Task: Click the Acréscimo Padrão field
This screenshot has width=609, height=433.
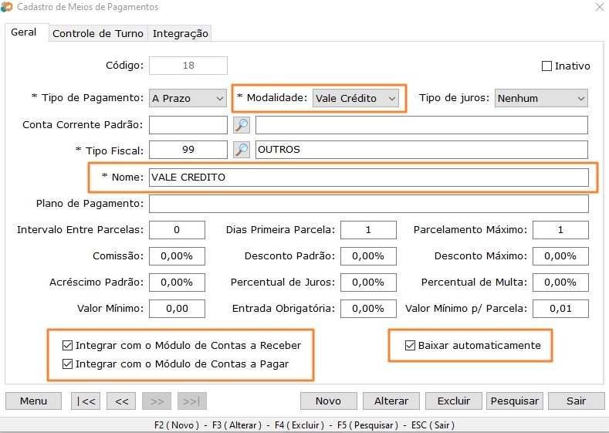Action: 177,282
